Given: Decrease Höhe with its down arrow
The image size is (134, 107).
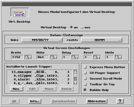Looking at the screenshot, I should [x=56, y=57].
